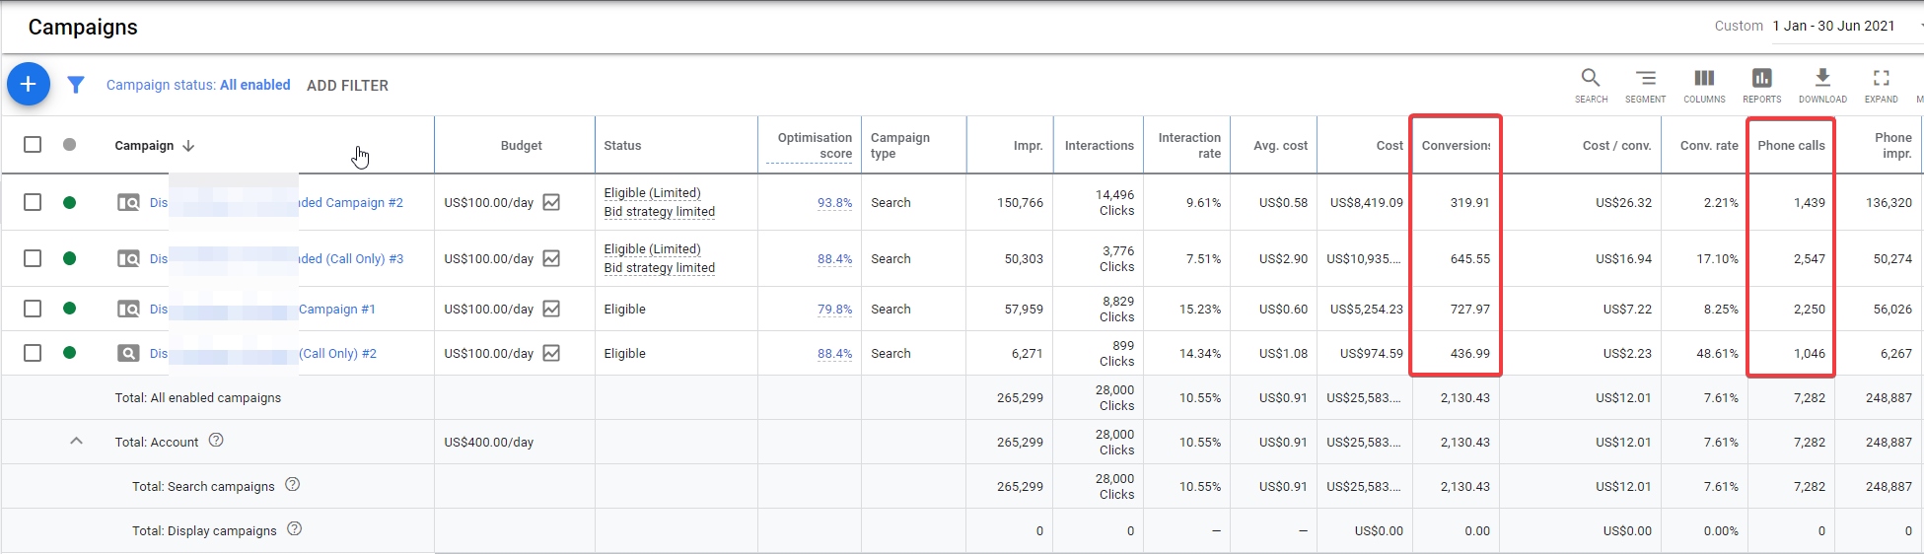Toggle green status dot for (Call Only) #3
This screenshot has width=1924, height=554.
[x=69, y=258]
